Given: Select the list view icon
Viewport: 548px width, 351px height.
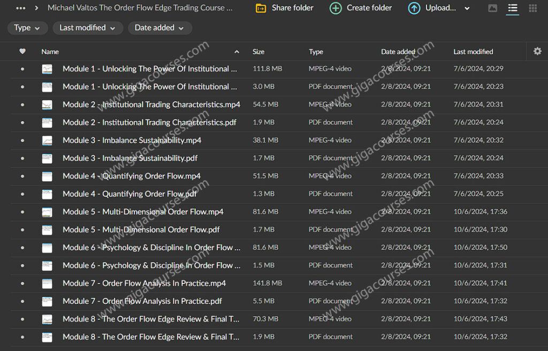Looking at the screenshot, I should click(x=512, y=8).
